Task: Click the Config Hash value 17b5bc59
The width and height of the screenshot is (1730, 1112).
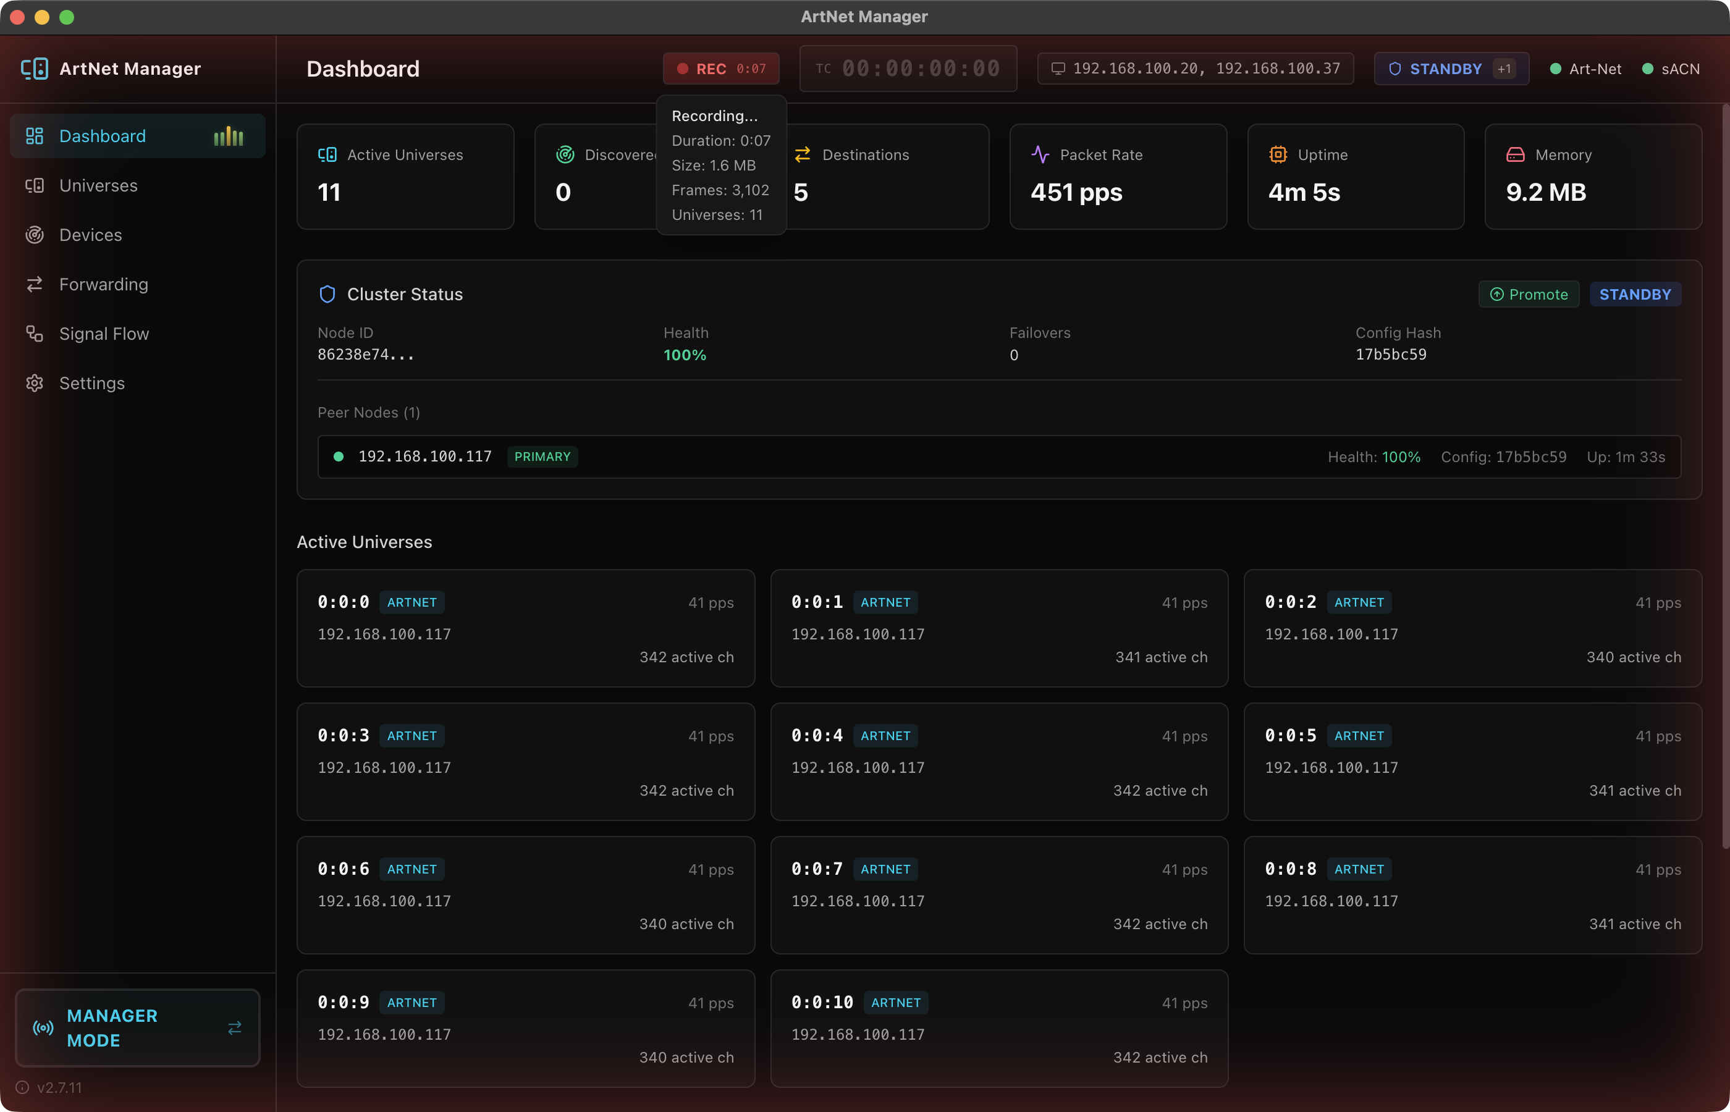Action: coord(1391,355)
